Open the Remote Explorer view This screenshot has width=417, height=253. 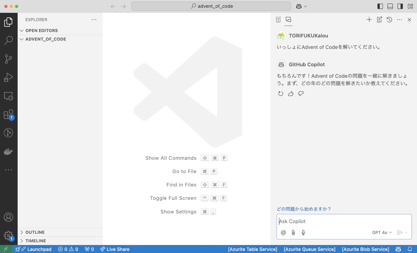(x=9, y=96)
